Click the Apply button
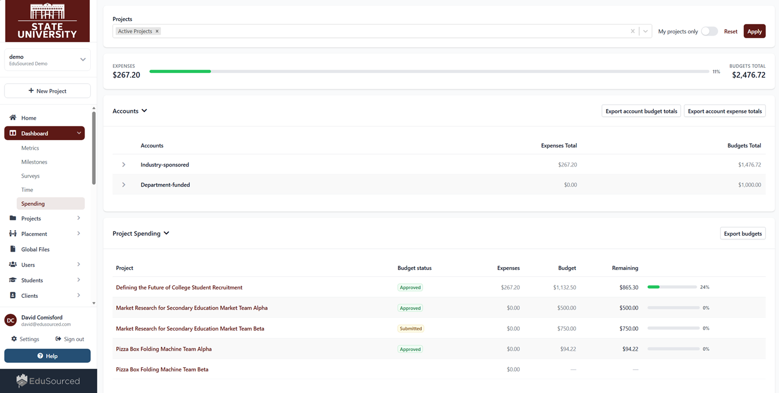This screenshot has width=779, height=393. tap(755, 31)
